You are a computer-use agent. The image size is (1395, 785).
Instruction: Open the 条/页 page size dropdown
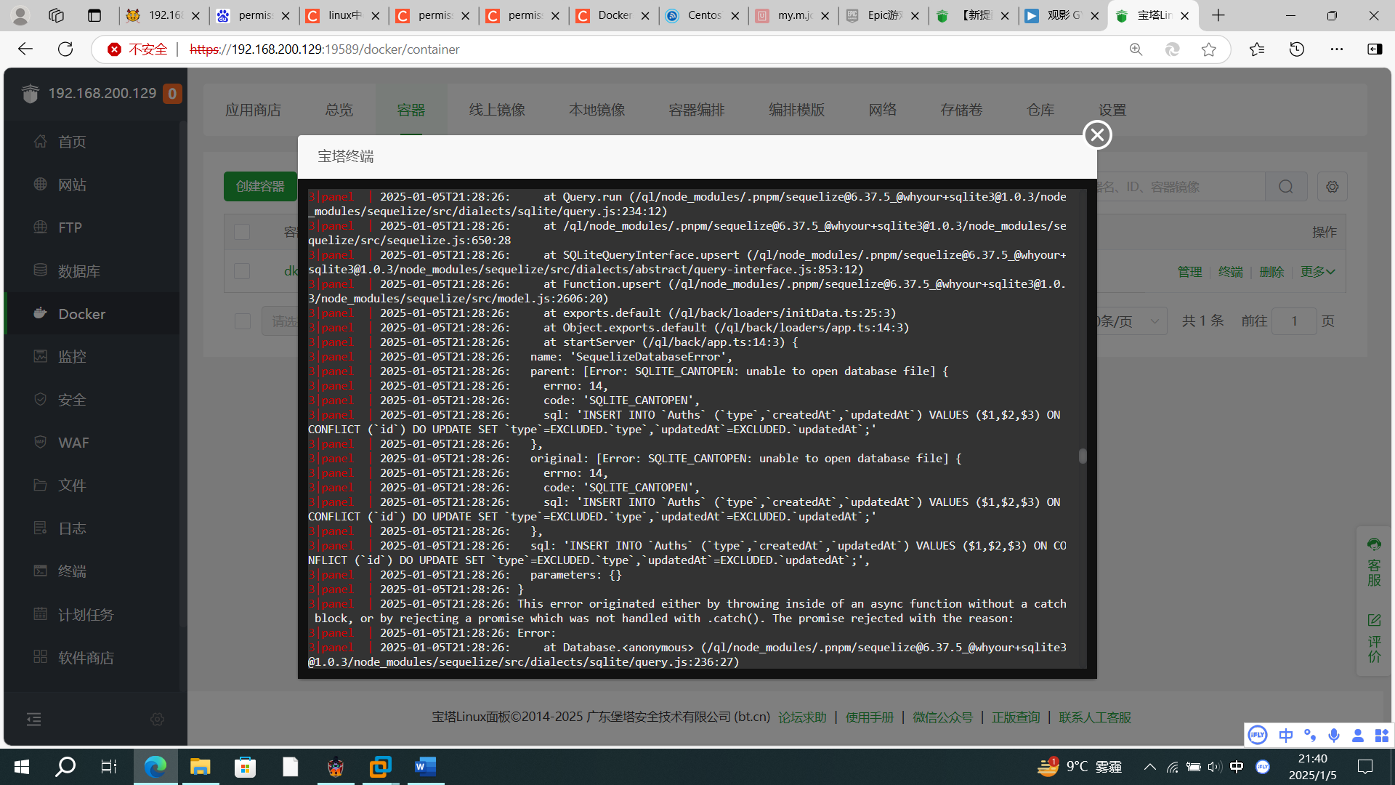(1131, 321)
